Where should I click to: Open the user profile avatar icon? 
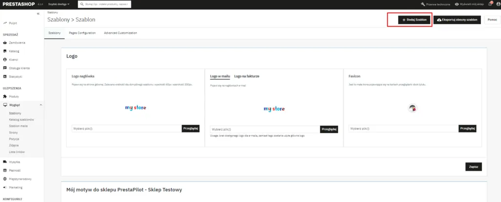[x=497, y=4]
